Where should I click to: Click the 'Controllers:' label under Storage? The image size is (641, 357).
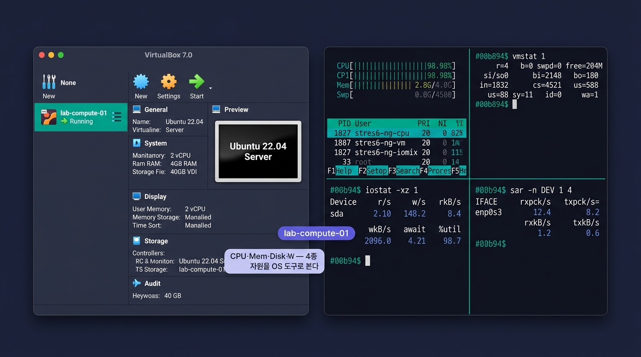[149, 253]
